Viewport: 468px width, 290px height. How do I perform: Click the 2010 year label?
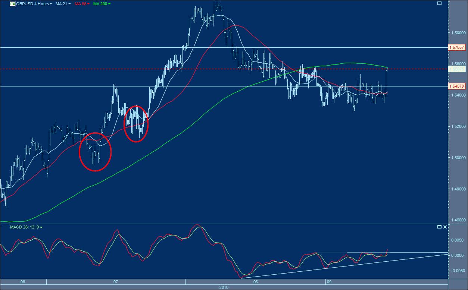(224, 287)
